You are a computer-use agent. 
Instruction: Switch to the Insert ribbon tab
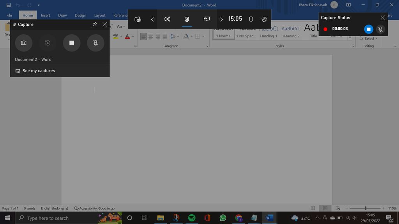(x=46, y=15)
